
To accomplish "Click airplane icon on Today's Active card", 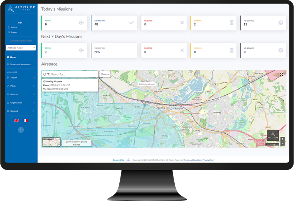I will tap(81, 23).
